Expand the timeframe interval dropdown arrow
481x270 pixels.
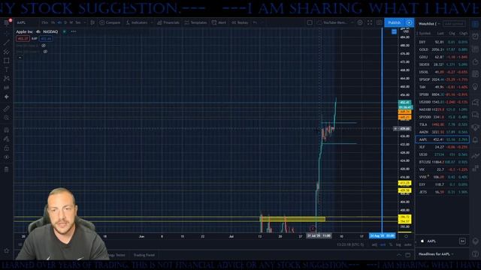(x=85, y=22)
